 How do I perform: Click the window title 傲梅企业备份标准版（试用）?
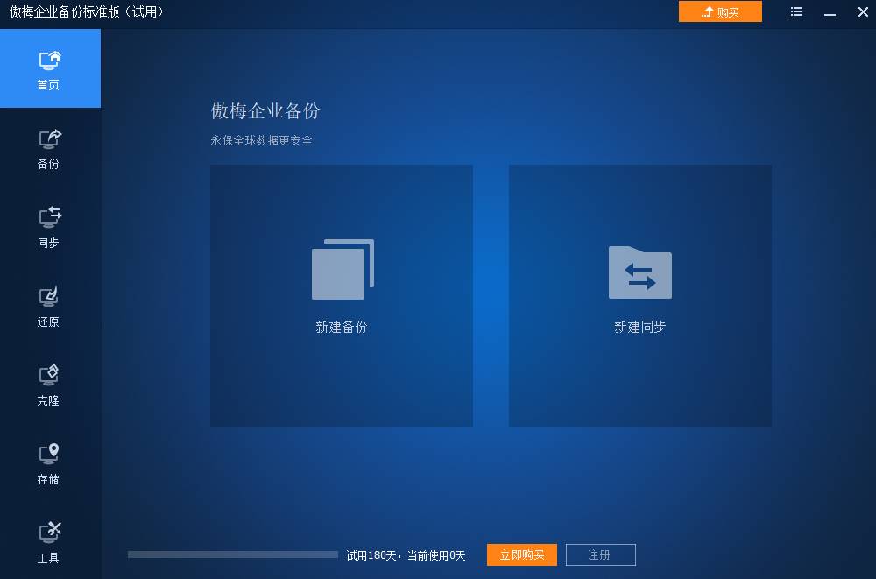click(x=87, y=11)
